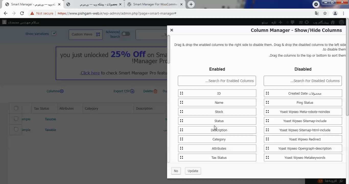Image resolution: width=349 pixels, height=184 pixels.
Task: Click the Export CSV icon
Action: point(132,91)
